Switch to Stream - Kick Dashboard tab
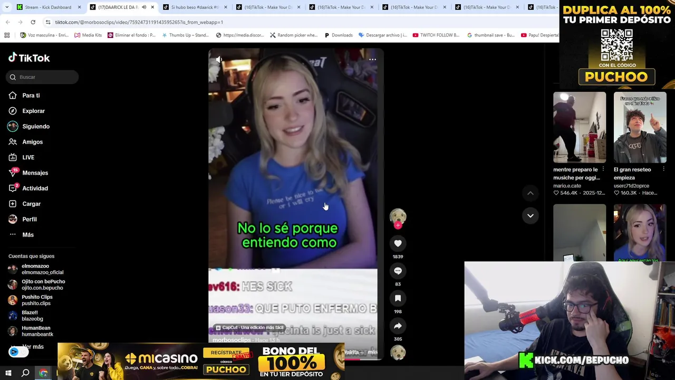 point(47,7)
